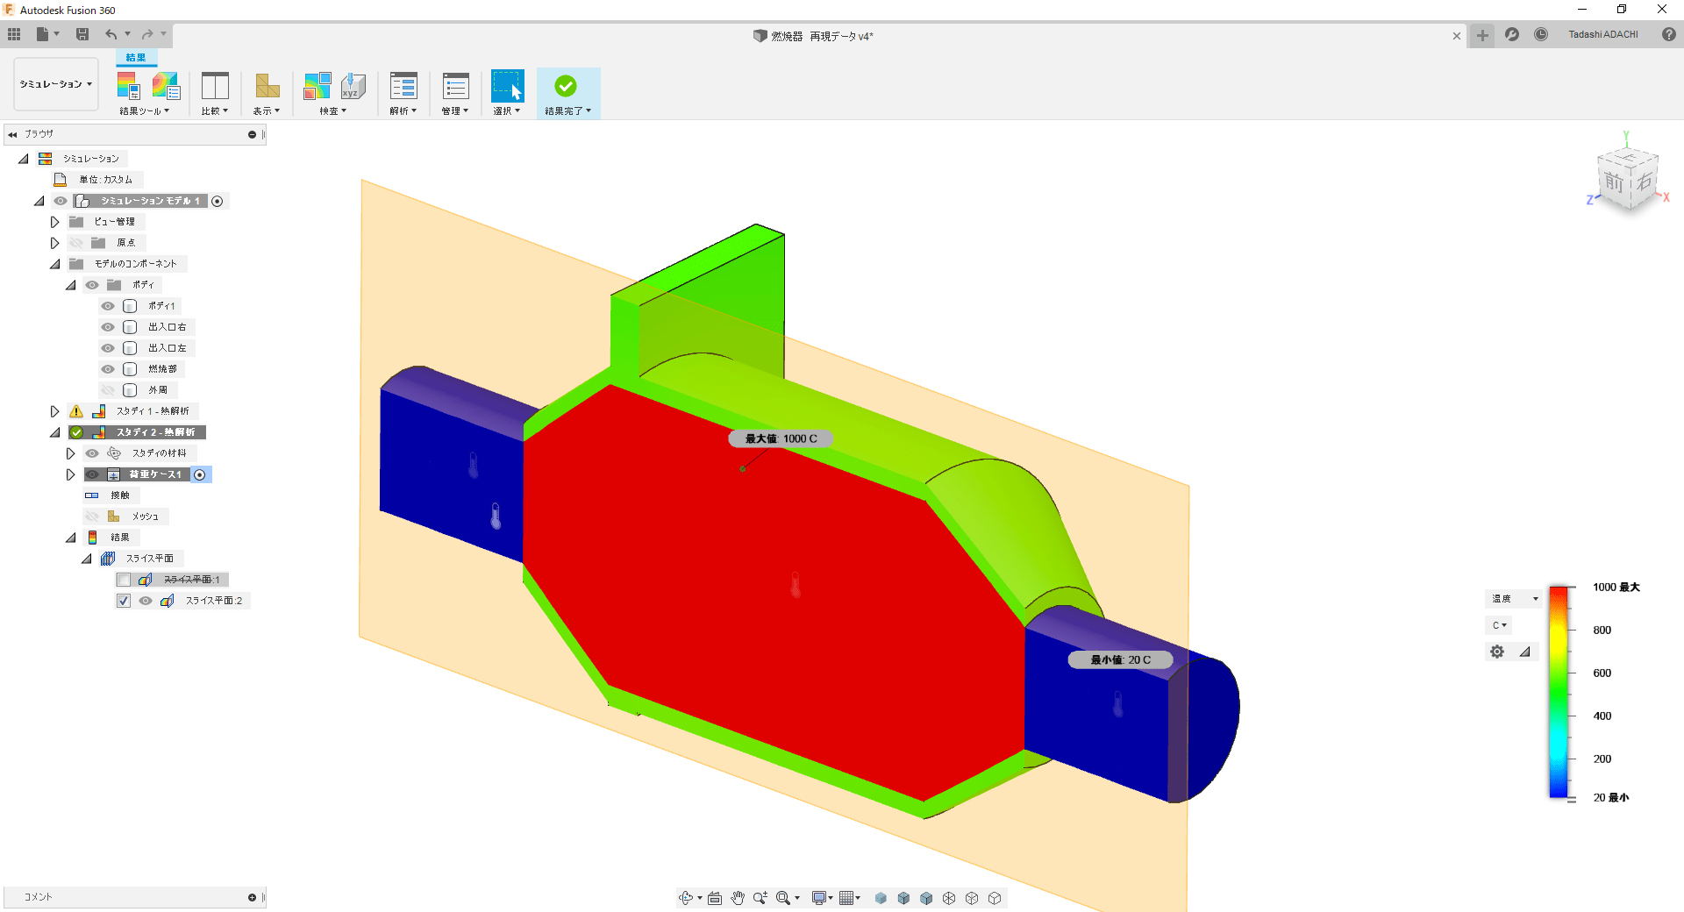Toggle visibility of ボディ1 body

106,305
